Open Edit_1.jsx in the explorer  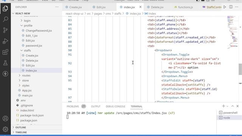pyautogui.click(x=37, y=36)
